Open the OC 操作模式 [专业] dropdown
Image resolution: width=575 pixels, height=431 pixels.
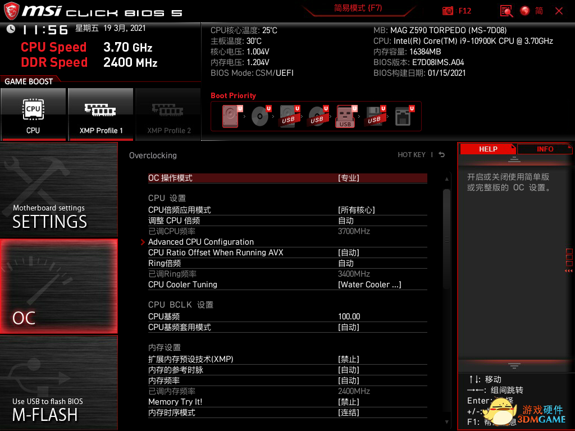[x=287, y=178]
